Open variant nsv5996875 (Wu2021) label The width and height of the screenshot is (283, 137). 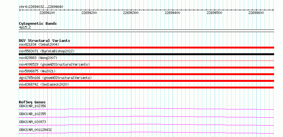[37, 71]
